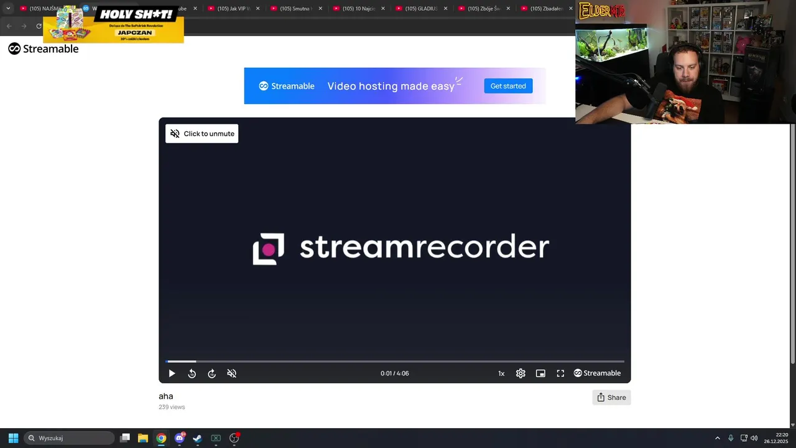Click the network tray icon
Screen dimensions: 796x448
744,438
